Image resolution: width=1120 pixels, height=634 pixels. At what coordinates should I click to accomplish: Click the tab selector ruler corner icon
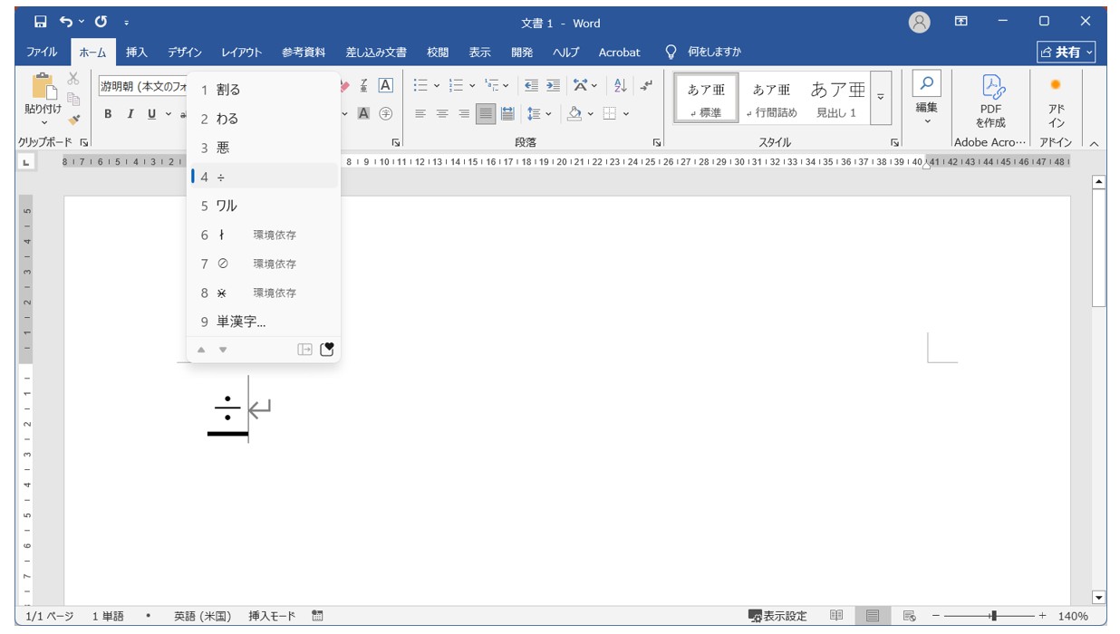coord(25,162)
